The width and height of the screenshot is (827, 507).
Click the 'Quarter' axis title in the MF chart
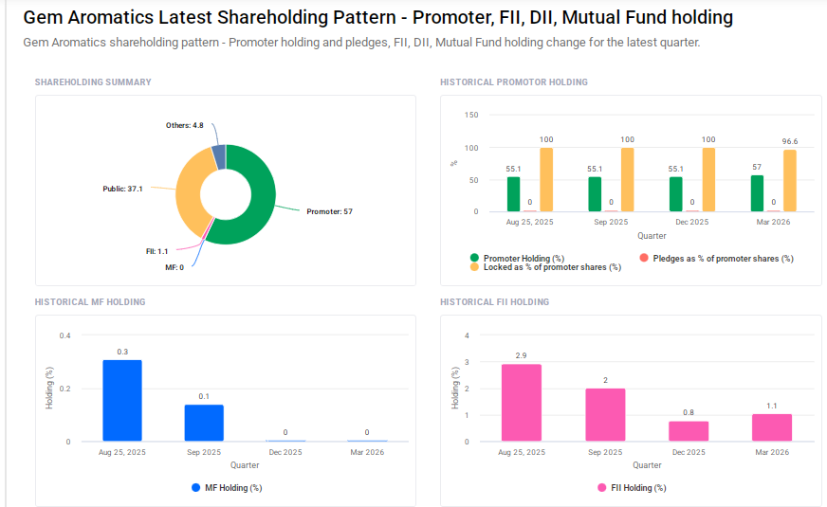tap(245, 465)
